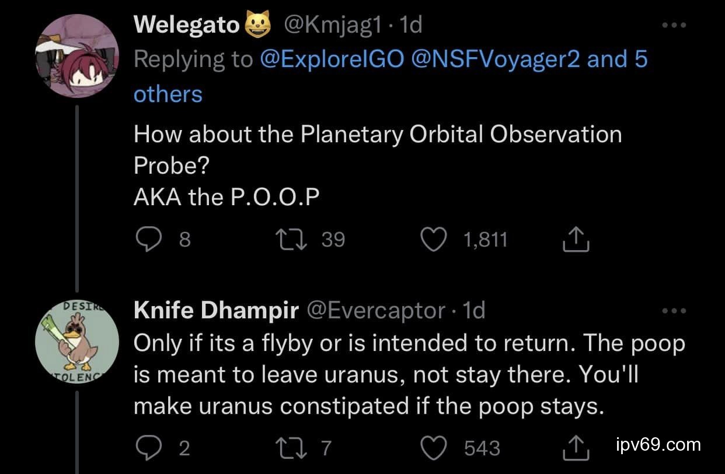Click the Knife Dhampir display name
The width and height of the screenshot is (725, 474).
click(x=216, y=311)
